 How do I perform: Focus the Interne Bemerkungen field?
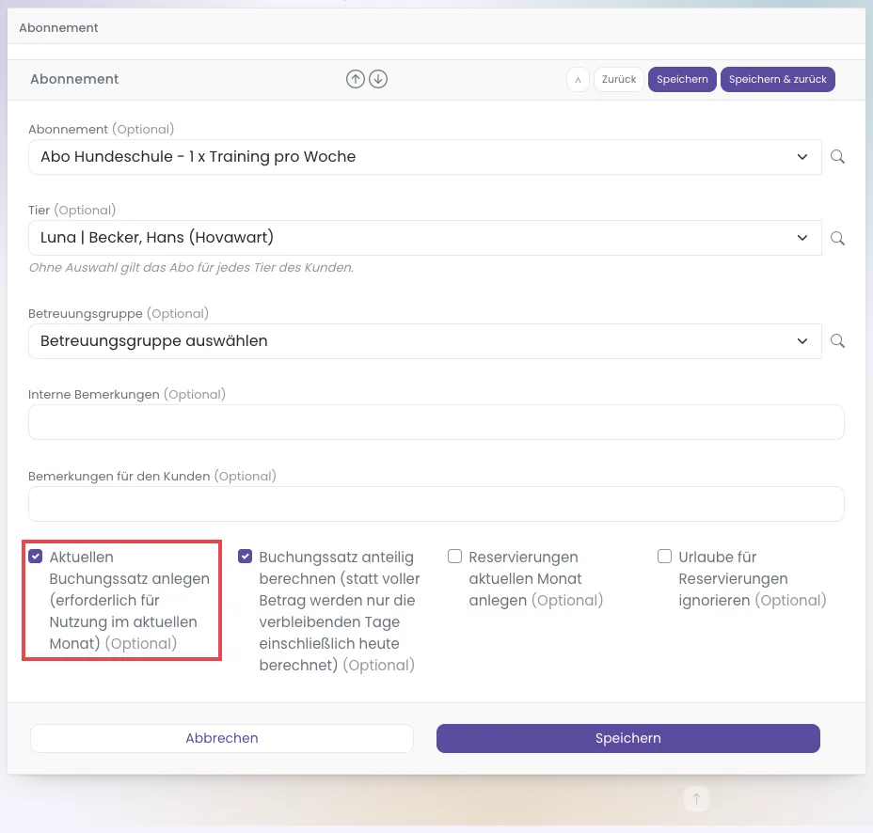coord(436,422)
